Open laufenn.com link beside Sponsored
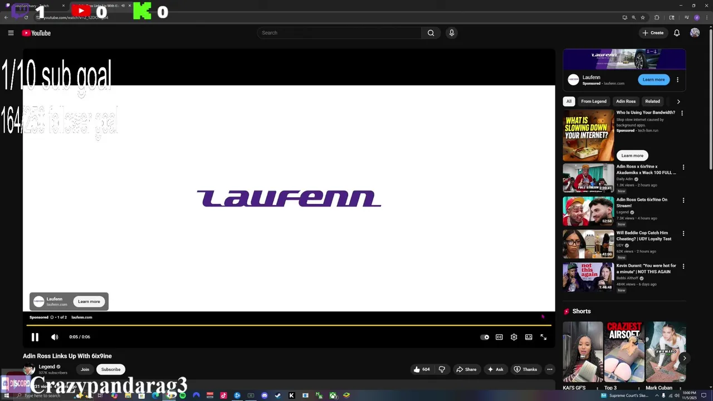 click(82, 317)
